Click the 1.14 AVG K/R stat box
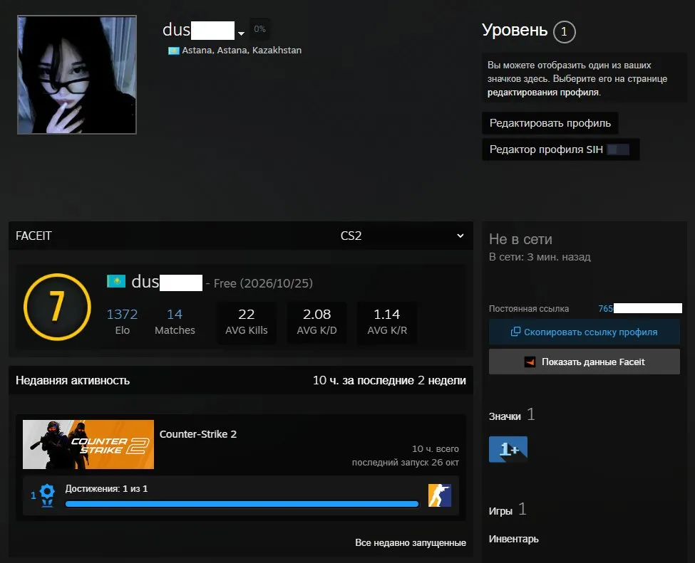Screen dimensions: 695x563 click(x=387, y=322)
